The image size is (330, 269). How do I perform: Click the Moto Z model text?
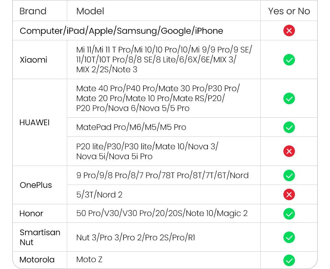(x=89, y=260)
